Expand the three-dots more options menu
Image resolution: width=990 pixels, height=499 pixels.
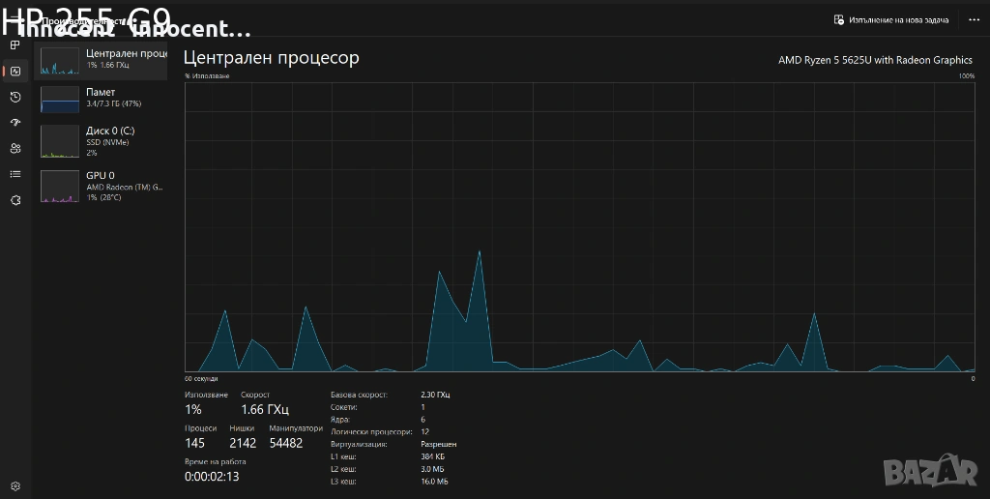coord(973,19)
